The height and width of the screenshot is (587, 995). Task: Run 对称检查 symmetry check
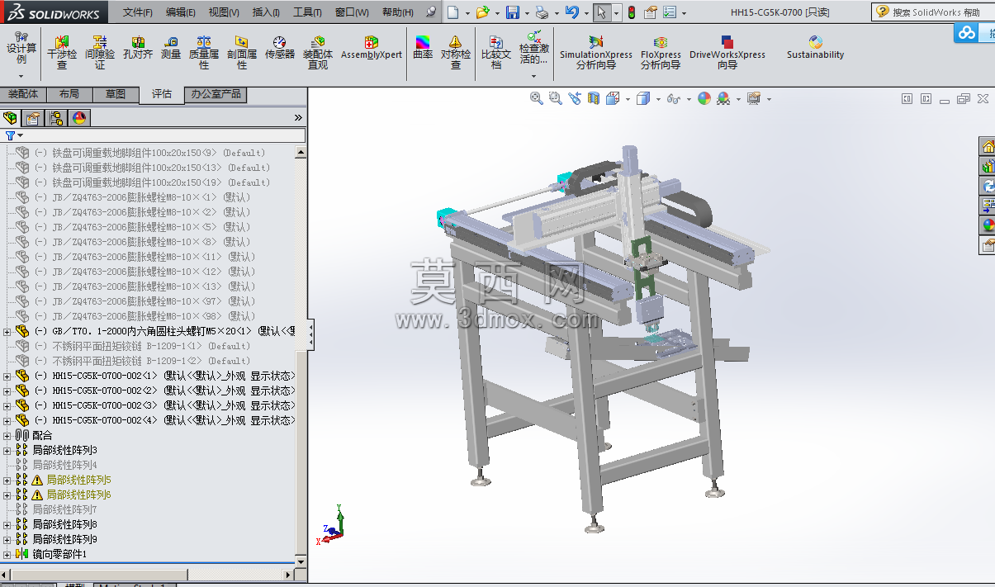[x=456, y=53]
